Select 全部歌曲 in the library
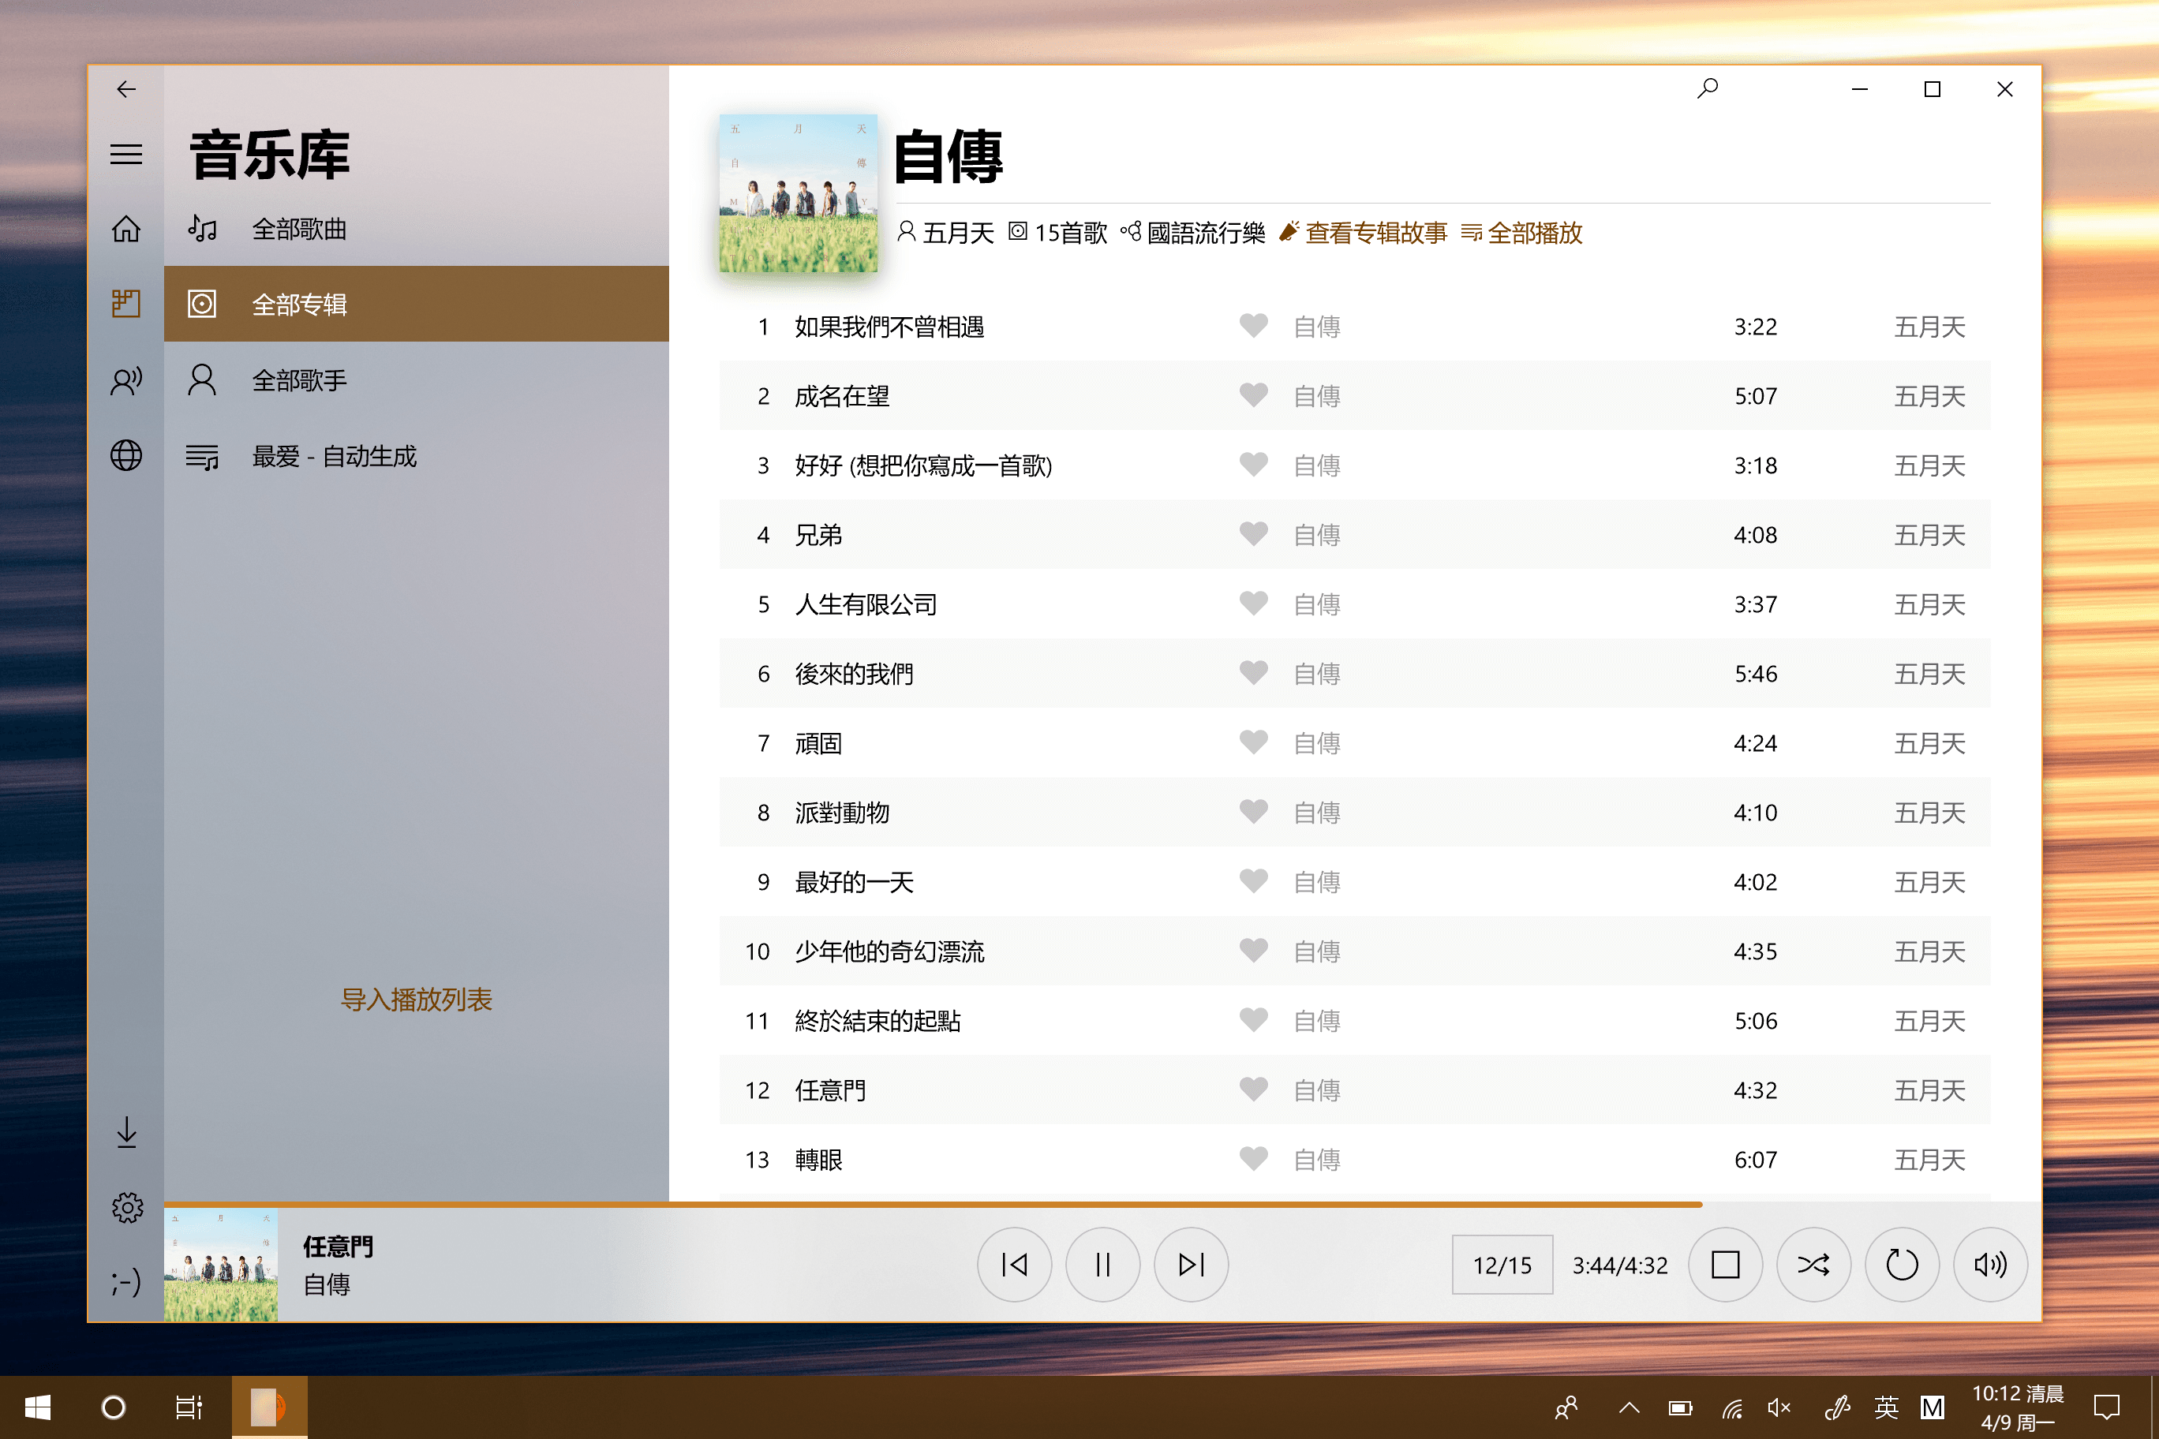 pos(416,229)
